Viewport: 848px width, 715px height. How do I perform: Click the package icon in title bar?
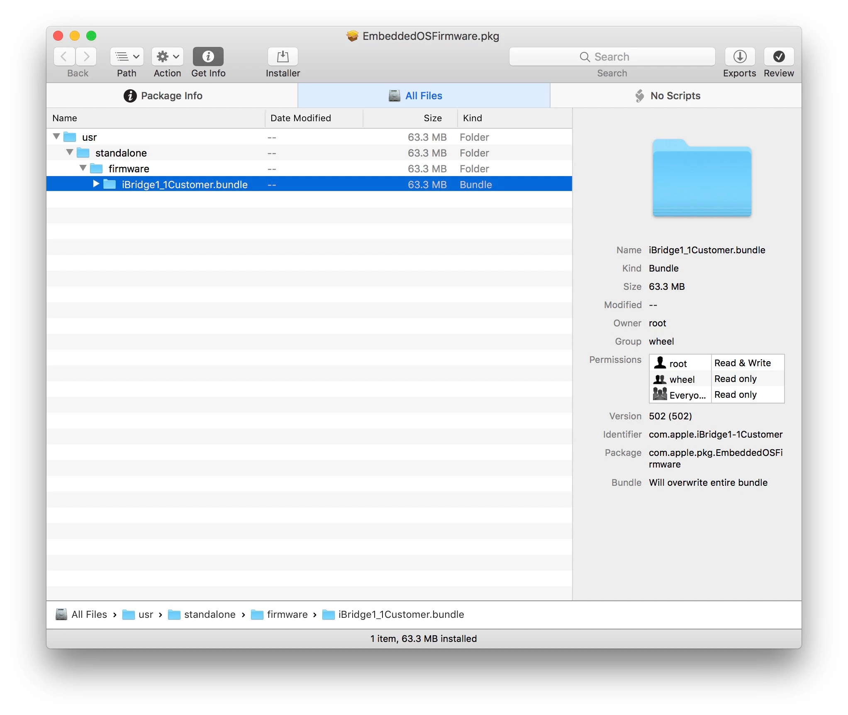pos(352,36)
